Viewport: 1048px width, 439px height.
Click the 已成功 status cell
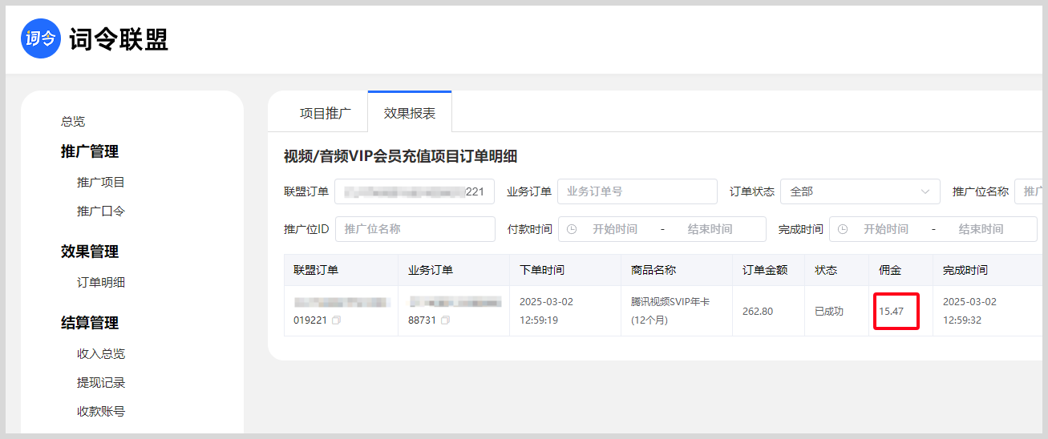[x=829, y=311]
